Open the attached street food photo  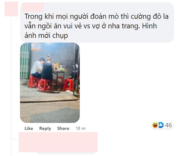[50, 83]
